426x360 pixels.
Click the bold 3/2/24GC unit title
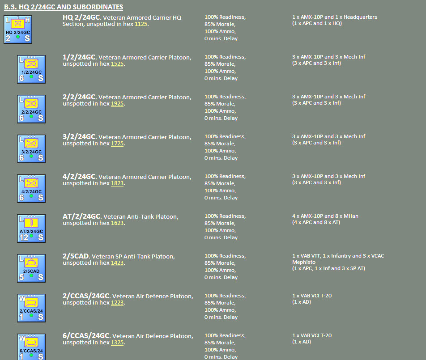tap(80, 137)
